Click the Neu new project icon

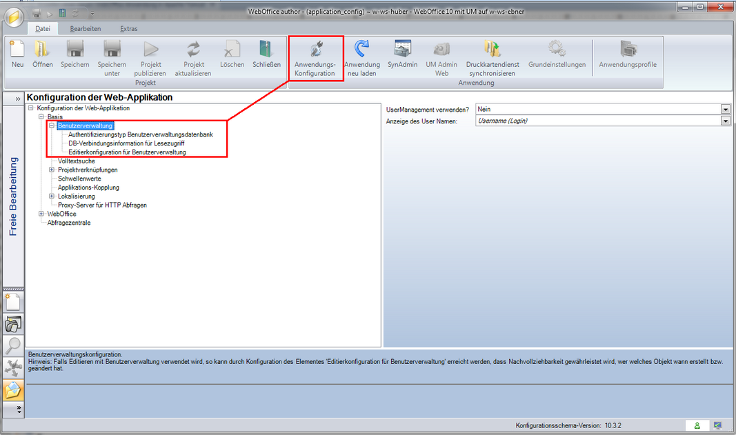click(17, 50)
